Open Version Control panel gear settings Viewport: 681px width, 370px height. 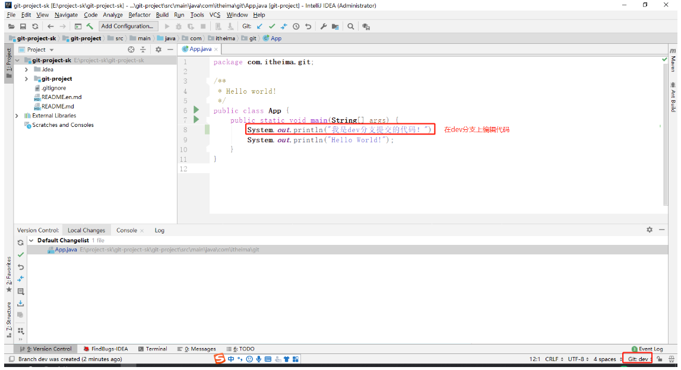pos(650,230)
